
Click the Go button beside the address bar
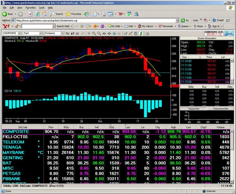[x=185, y=20]
